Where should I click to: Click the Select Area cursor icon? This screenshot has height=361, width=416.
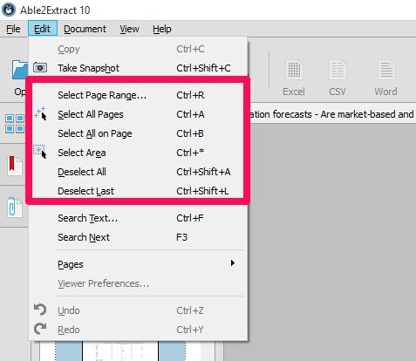(x=40, y=152)
